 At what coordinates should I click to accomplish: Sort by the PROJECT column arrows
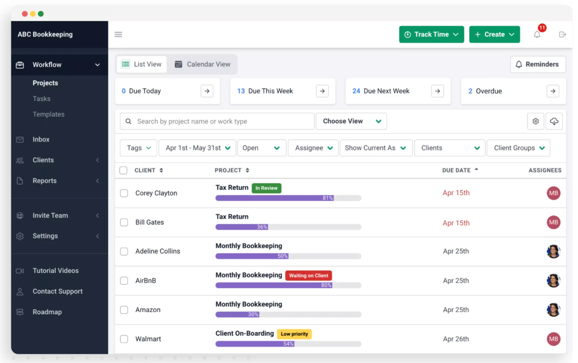[x=247, y=170]
